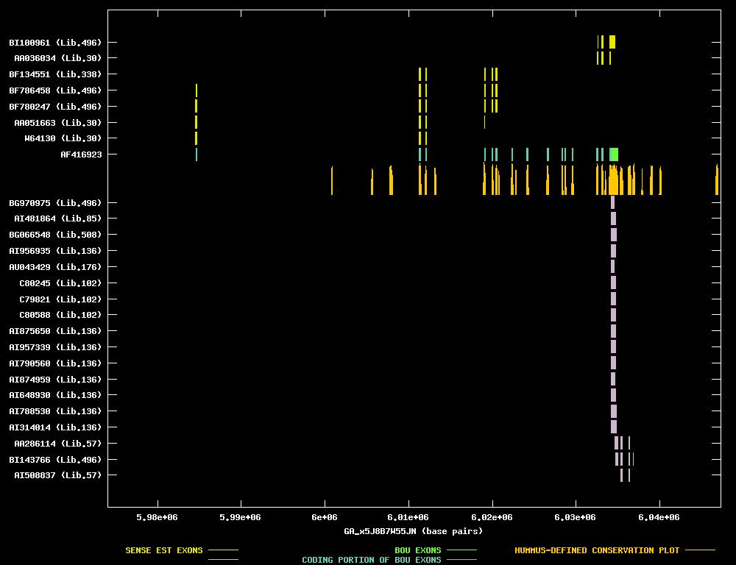Select the AI508837 (Lib.57) row label
Screen dimensions: 736x565
click(x=57, y=475)
